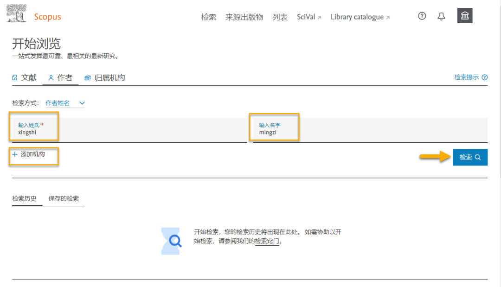
Task: Switch to the 保存的检索 tab
Action: (x=64, y=198)
